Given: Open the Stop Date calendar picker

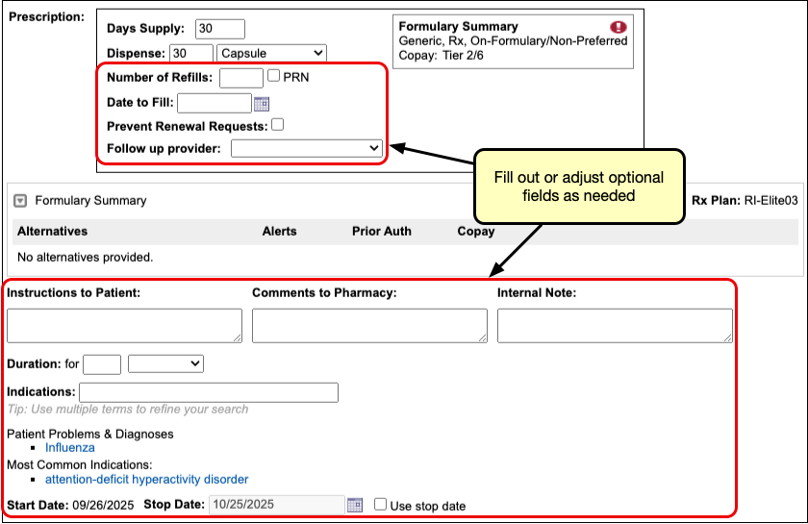Looking at the screenshot, I should [x=354, y=505].
